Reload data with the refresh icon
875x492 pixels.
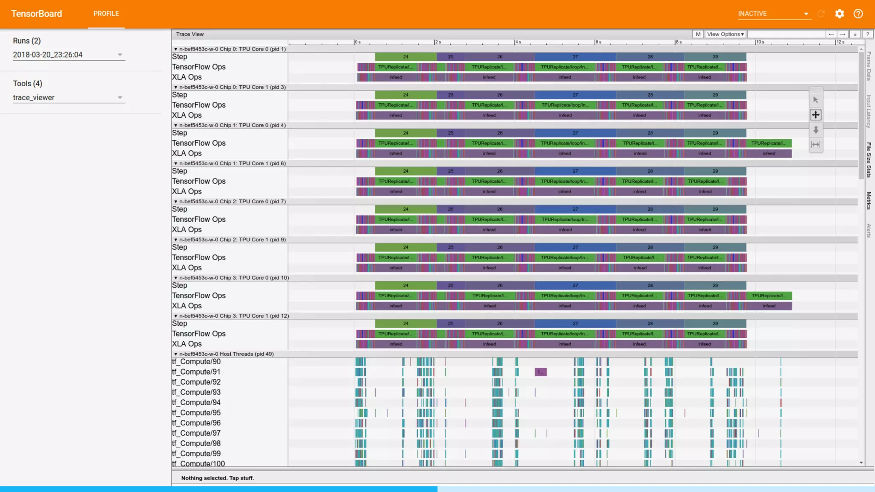[x=821, y=14]
